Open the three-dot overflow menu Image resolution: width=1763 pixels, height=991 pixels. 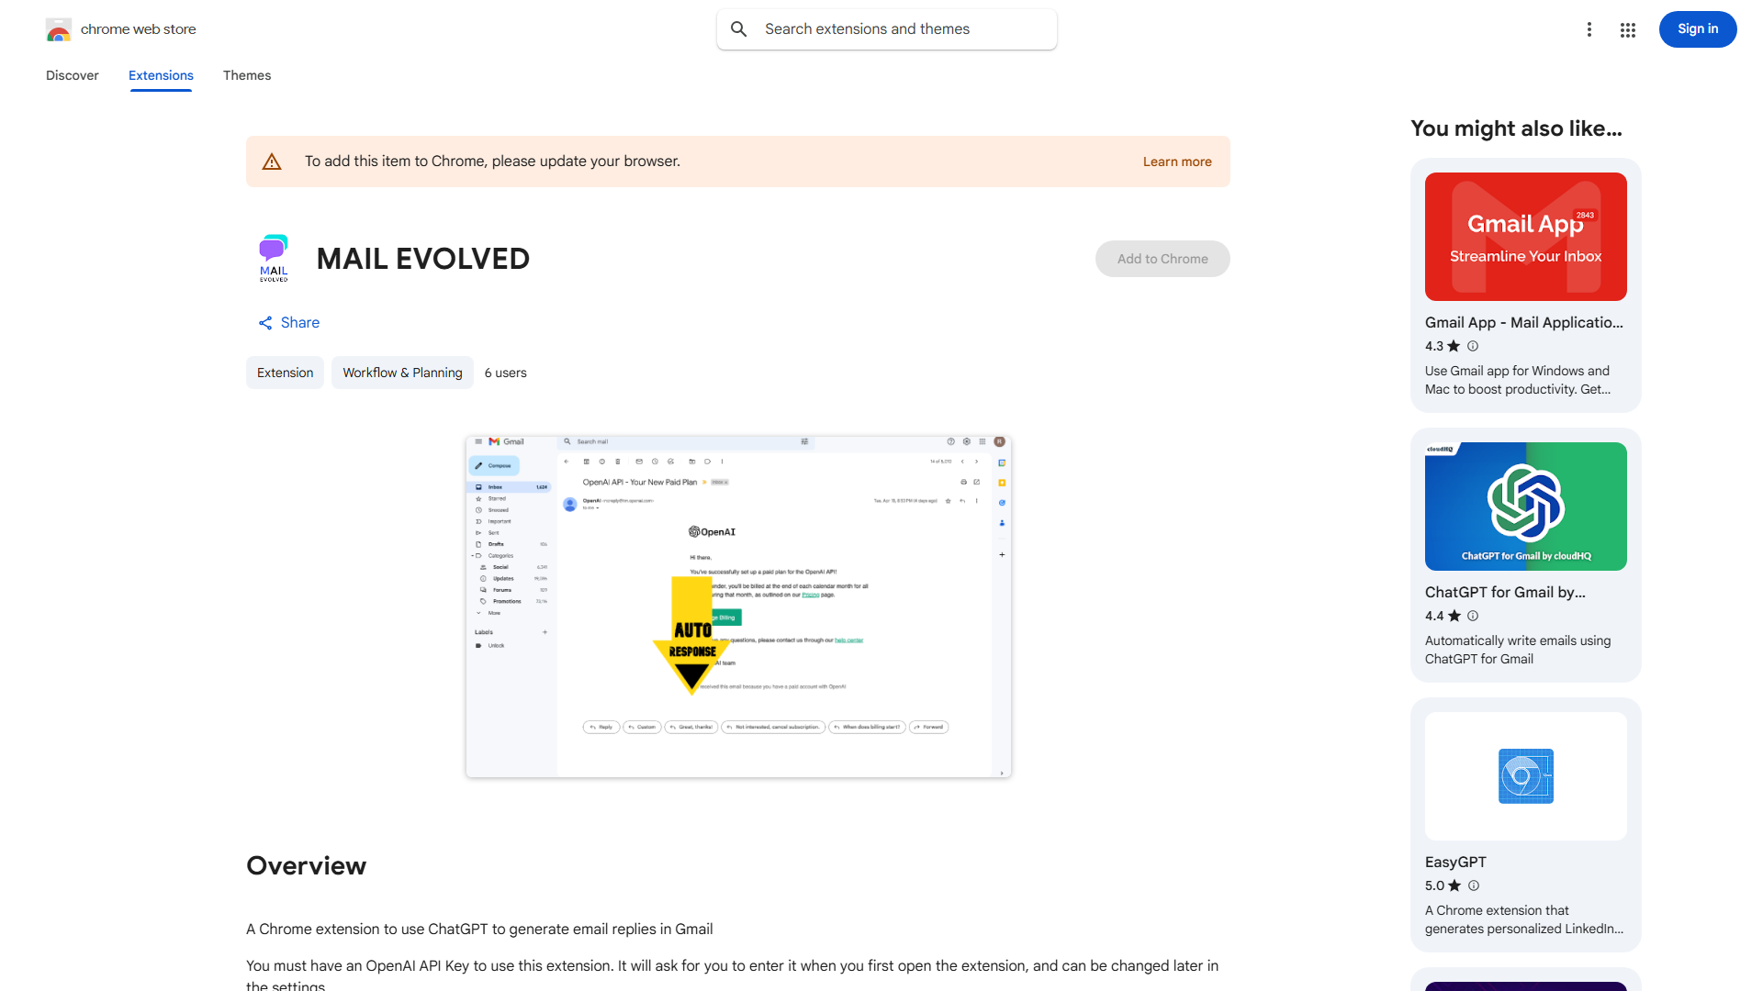[1589, 29]
